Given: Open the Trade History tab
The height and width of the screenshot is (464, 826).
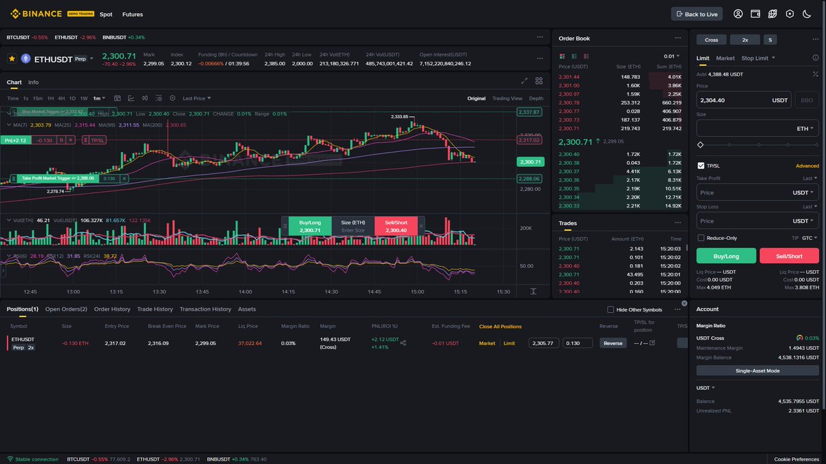Looking at the screenshot, I should (155, 309).
